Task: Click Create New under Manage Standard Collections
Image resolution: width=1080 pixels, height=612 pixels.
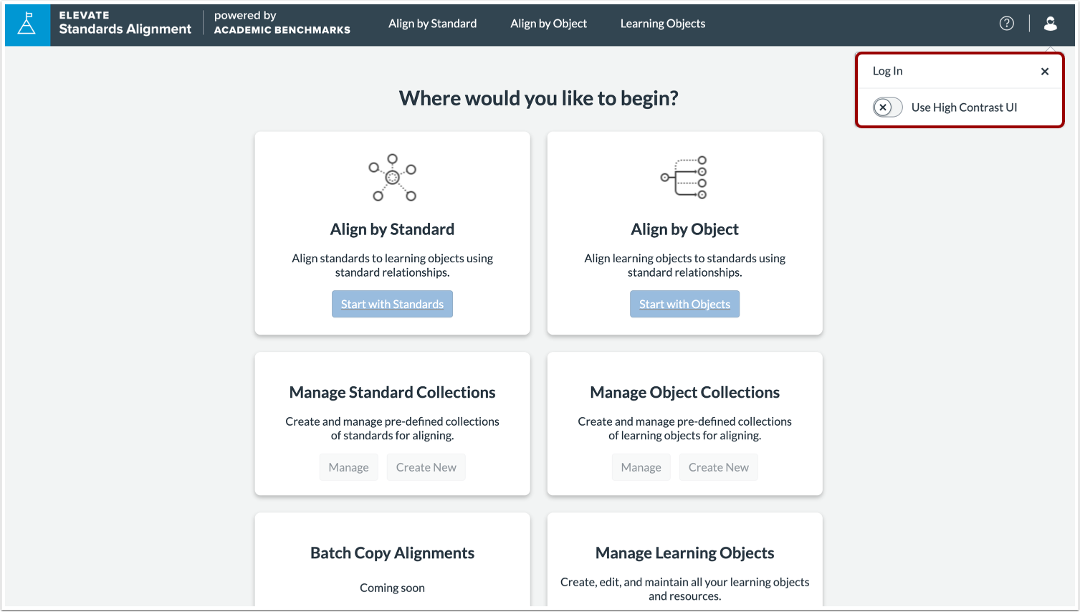Action: 426,467
